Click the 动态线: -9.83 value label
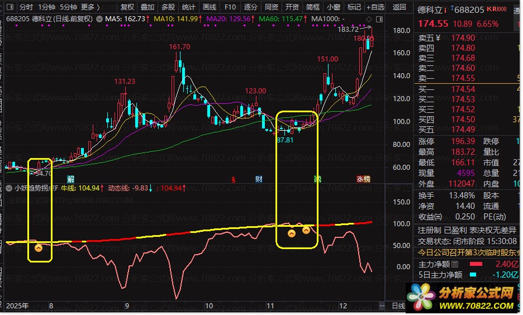523x315 pixels. (x=130, y=188)
